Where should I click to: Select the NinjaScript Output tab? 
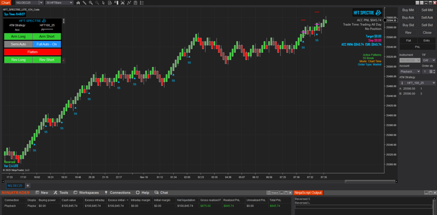tap(308, 193)
